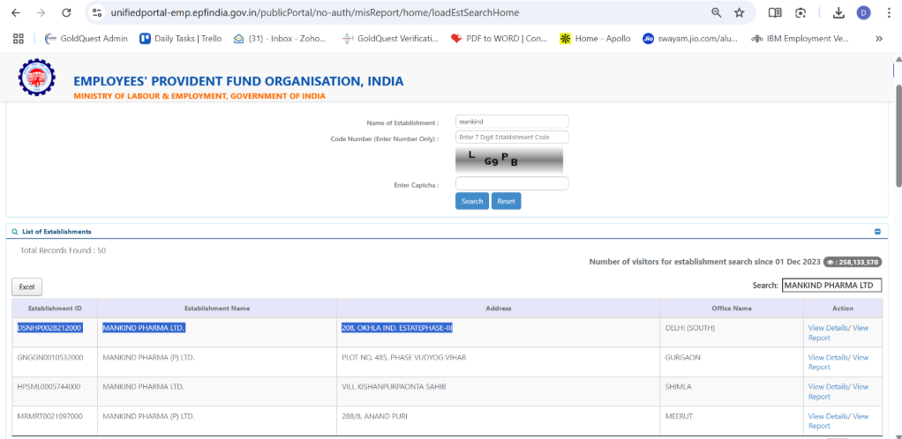Click the browser back arrow
This screenshot has width=902, height=439.
coord(15,13)
